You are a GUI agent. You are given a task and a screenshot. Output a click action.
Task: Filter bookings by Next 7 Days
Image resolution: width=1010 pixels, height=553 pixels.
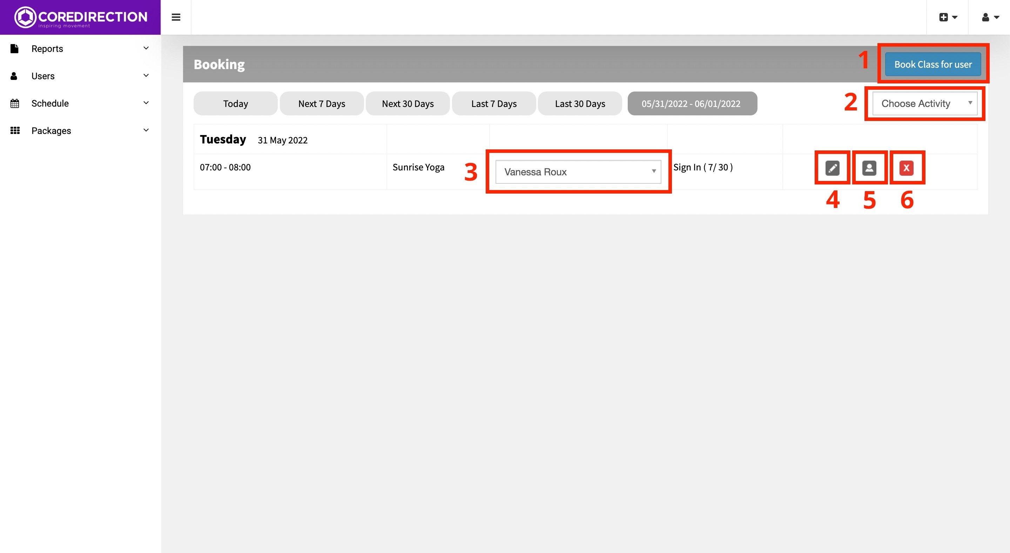point(322,103)
